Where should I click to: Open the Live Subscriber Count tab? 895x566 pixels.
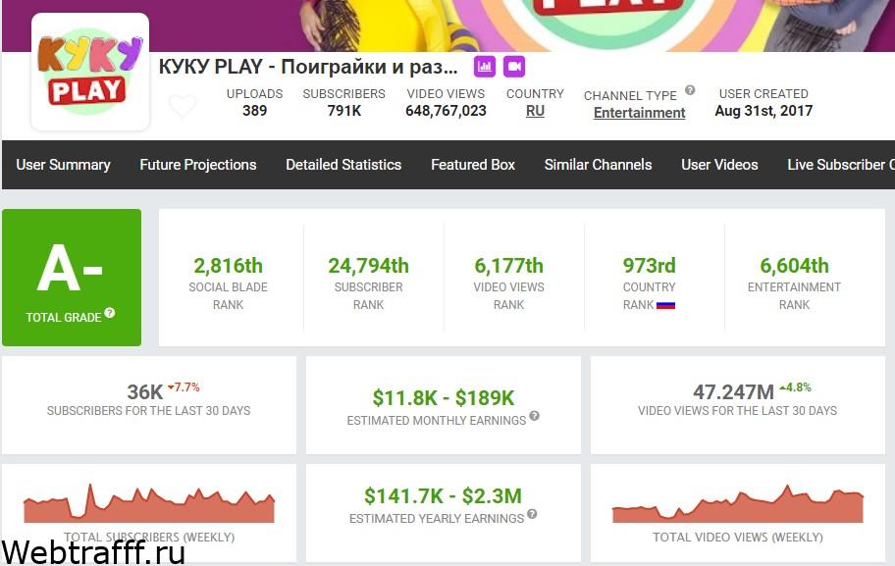pyautogui.click(x=841, y=165)
